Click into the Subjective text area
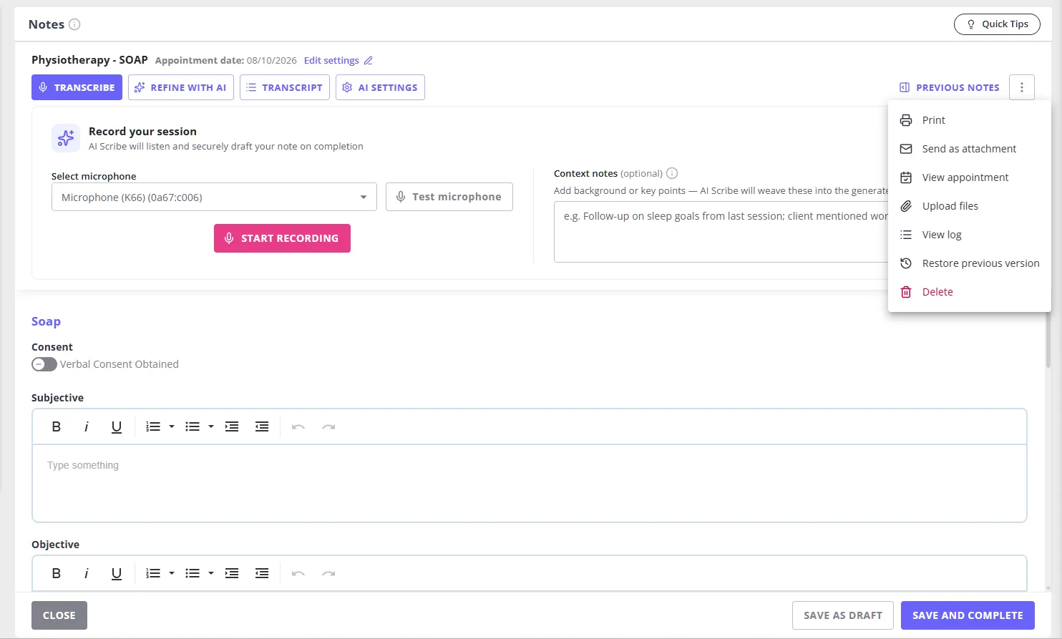The width and height of the screenshot is (1062, 639). point(530,483)
